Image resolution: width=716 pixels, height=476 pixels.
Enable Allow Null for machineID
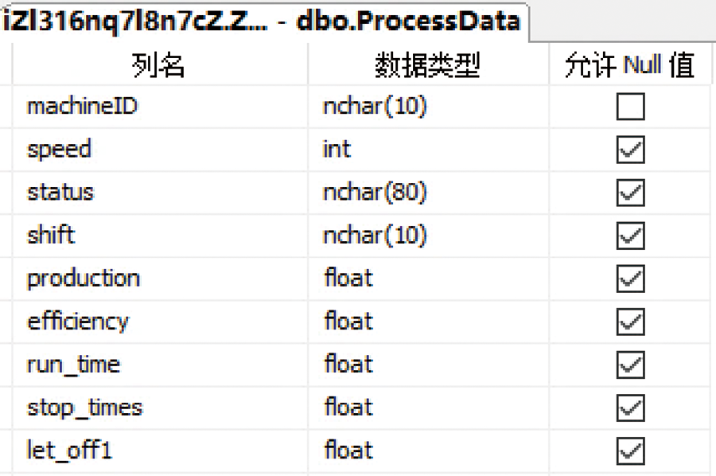[x=630, y=107]
